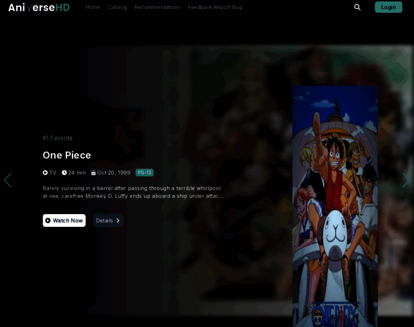Open Feedback/Report Bug link

click(215, 8)
